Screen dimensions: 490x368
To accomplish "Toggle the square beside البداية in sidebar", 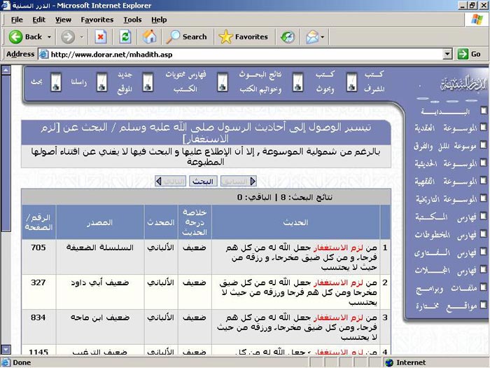I will click(484, 111).
